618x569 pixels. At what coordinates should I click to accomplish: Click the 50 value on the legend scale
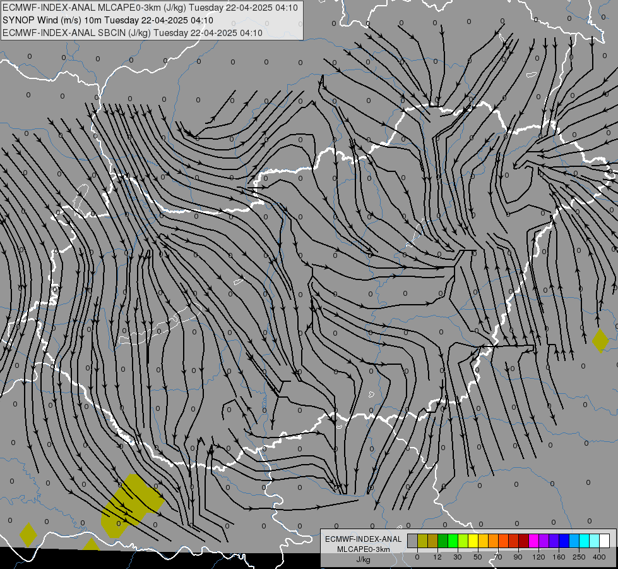click(478, 557)
